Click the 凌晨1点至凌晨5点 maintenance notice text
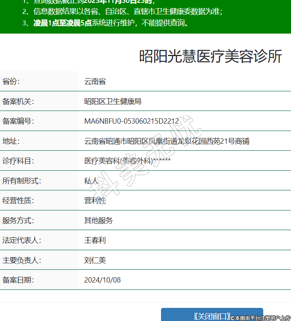 point(63,23)
